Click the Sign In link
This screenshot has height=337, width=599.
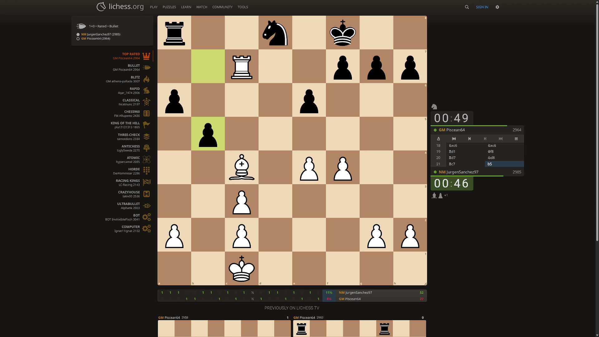482,7
